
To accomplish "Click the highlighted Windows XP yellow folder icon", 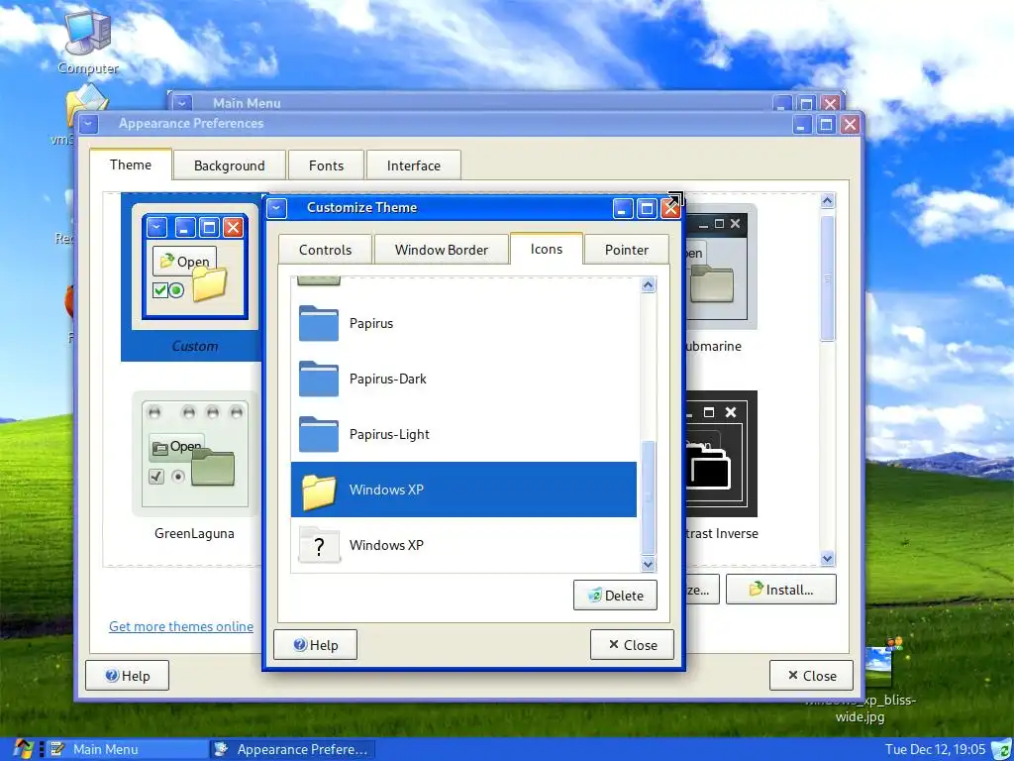I will click(319, 490).
